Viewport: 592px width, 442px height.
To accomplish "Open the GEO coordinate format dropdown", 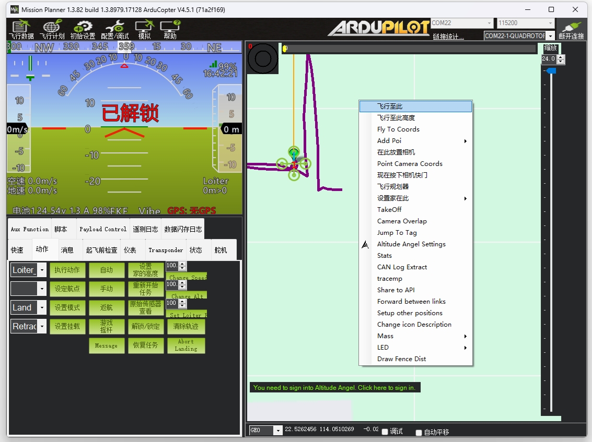I will pyautogui.click(x=278, y=431).
